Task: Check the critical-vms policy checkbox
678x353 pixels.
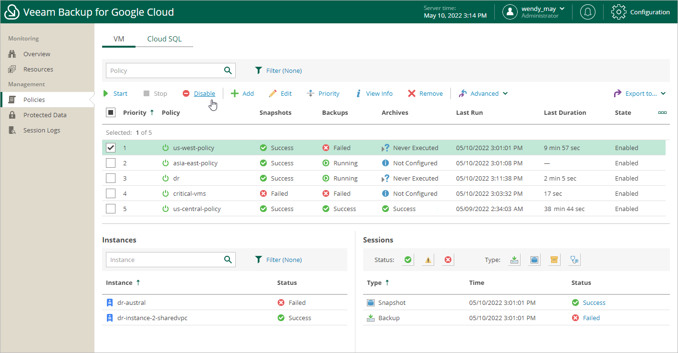Action: pyautogui.click(x=111, y=193)
